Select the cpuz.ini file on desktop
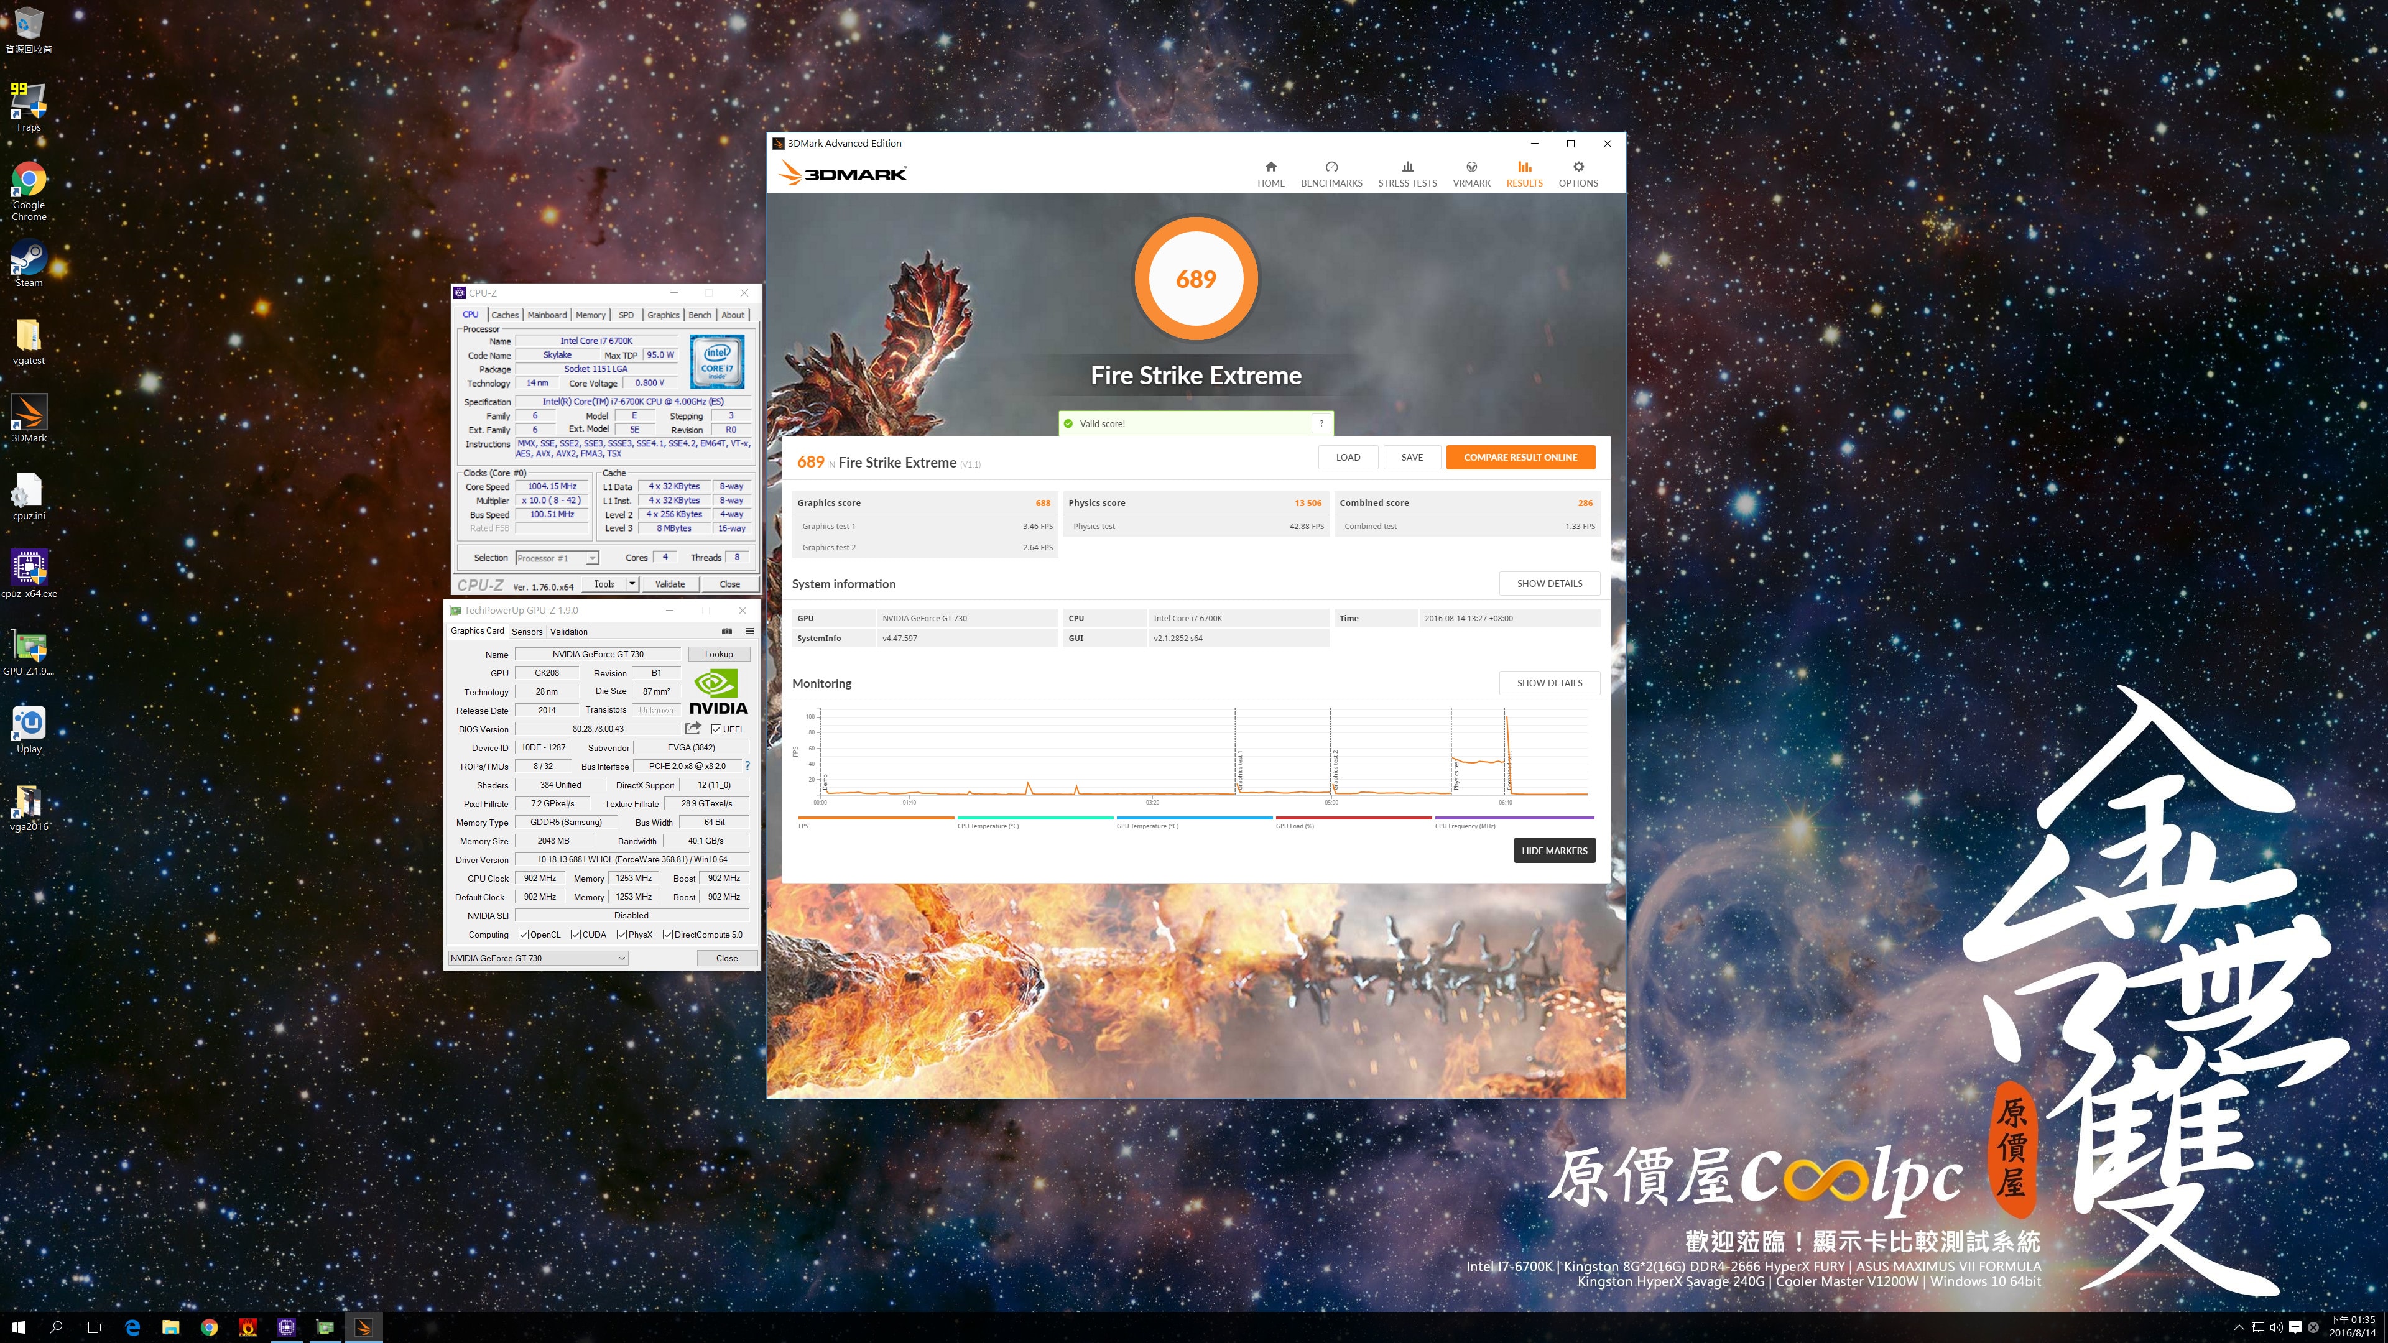 [x=29, y=497]
